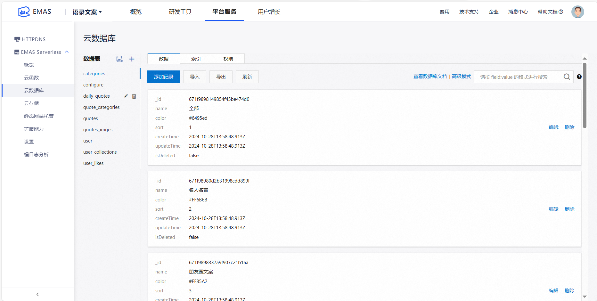This screenshot has width=597, height=301.
Task: Switch to the 数据 tab
Action: click(x=163, y=59)
